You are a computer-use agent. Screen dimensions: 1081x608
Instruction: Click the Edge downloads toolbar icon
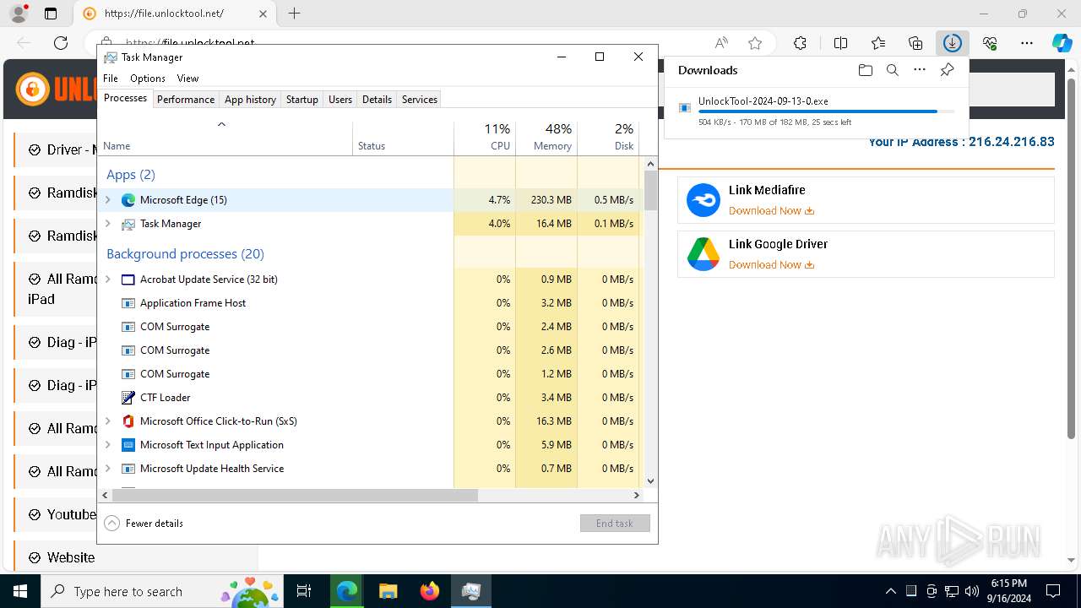tap(953, 43)
